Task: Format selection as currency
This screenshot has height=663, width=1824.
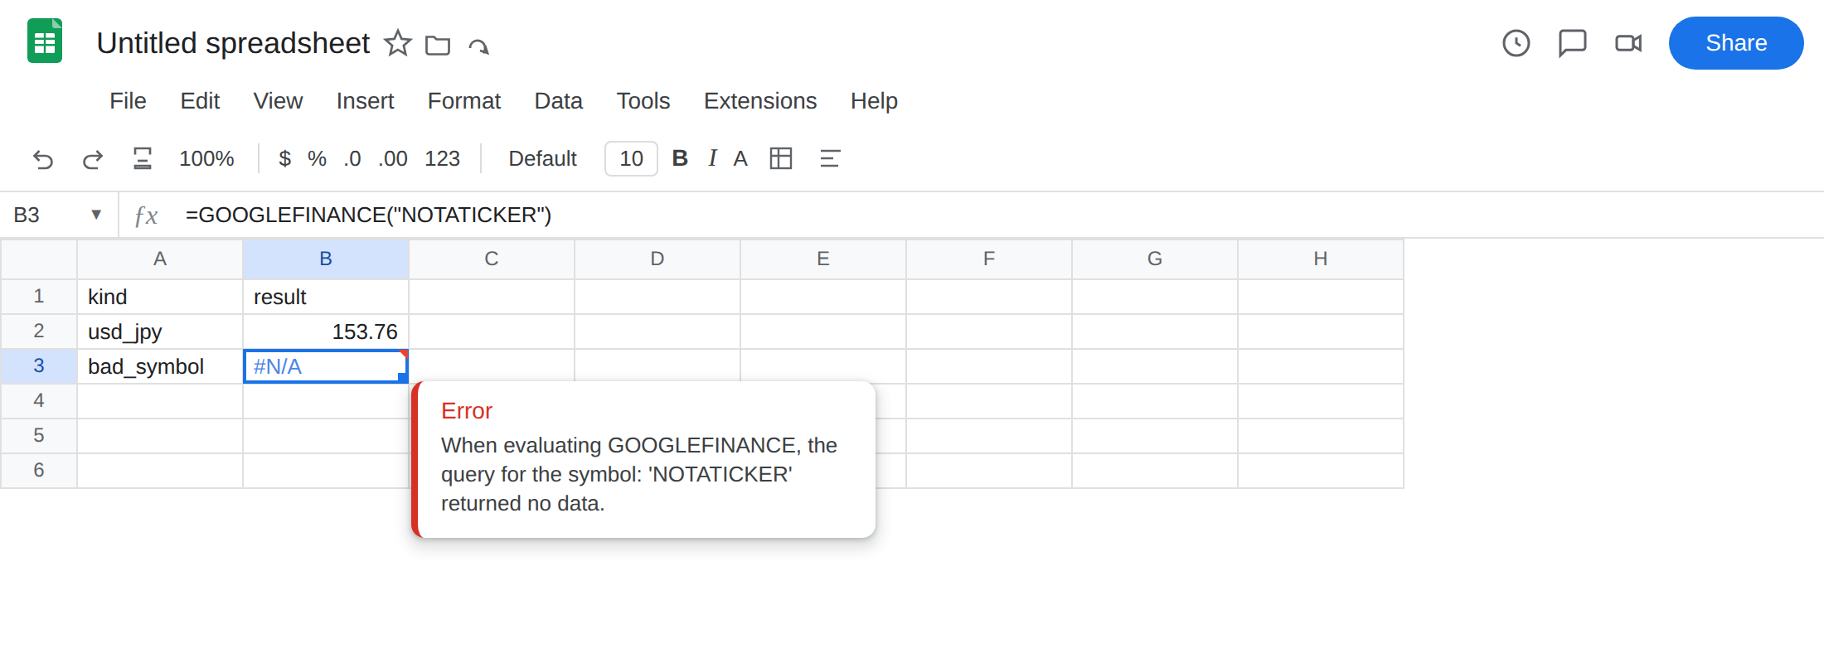Action: click(x=284, y=158)
